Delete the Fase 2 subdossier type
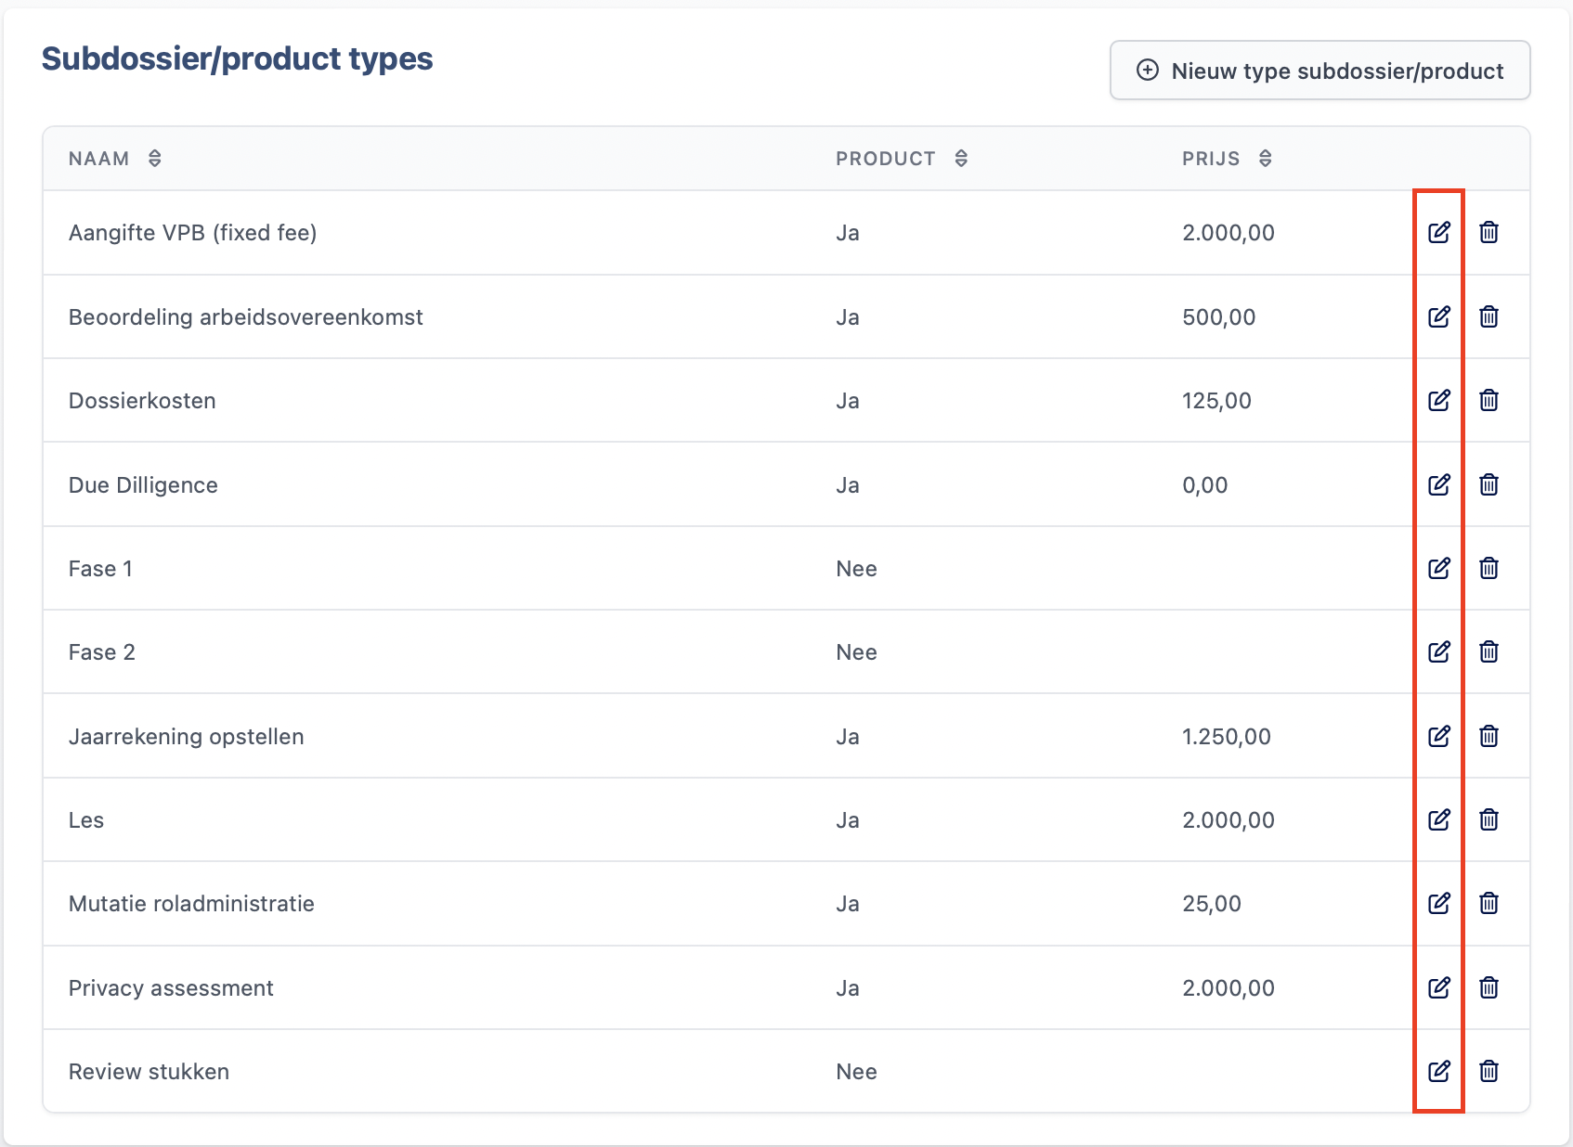The image size is (1573, 1147). click(x=1488, y=651)
